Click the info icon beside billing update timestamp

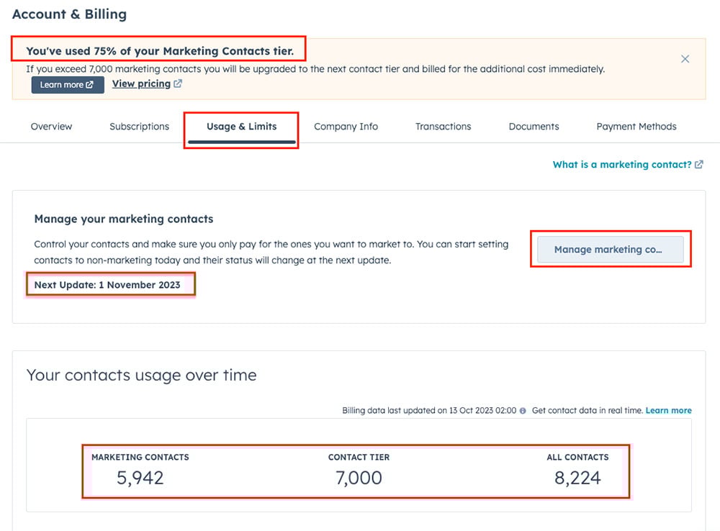pyautogui.click(x=523, y=410)
